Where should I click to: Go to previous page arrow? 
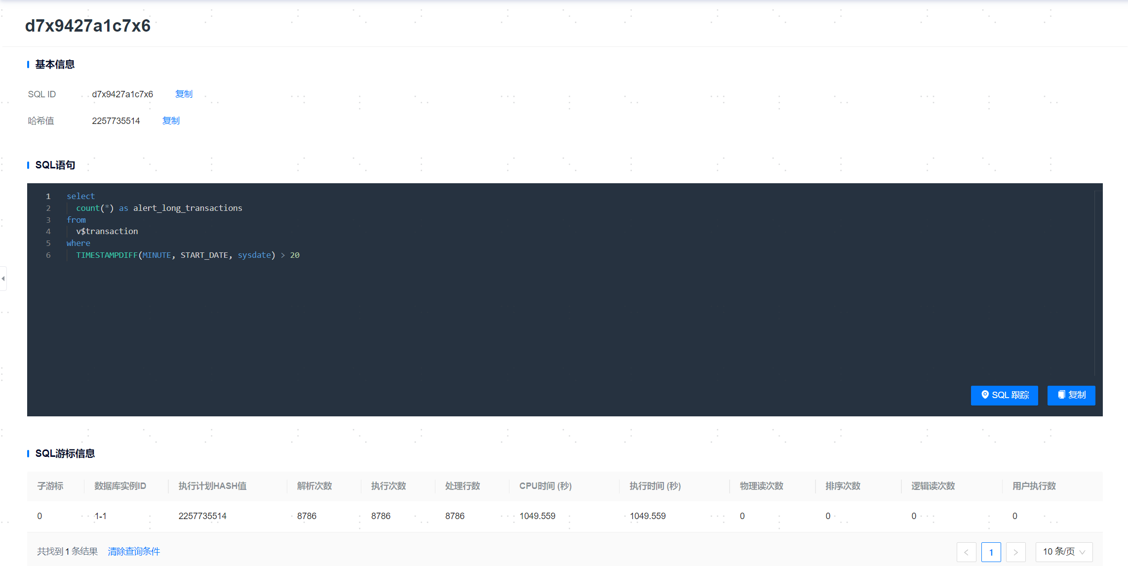966,552
